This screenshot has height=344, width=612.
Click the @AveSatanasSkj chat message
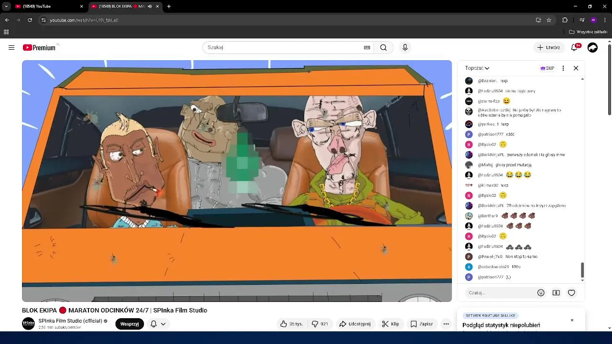click(519, 112)
